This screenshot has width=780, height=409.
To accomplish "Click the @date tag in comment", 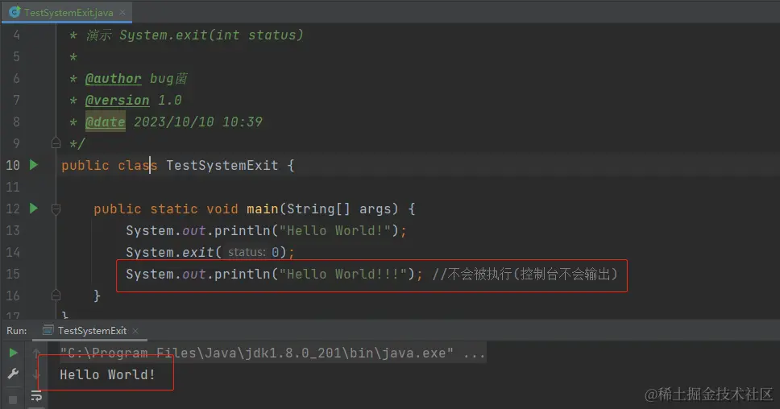I will point(106,122).
